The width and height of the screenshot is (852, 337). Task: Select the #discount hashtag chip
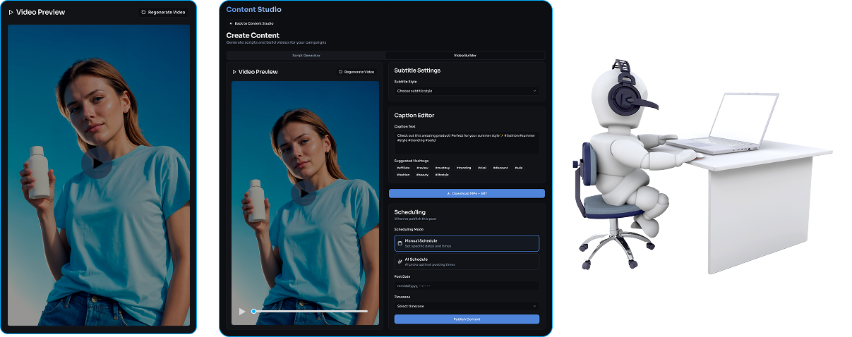click(500, 168)
